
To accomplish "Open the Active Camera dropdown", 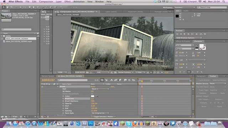I will (x=126, y=72).
